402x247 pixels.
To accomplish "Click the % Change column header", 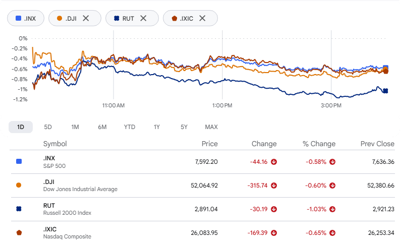I will pyautogui.click(x=319, y=144).
